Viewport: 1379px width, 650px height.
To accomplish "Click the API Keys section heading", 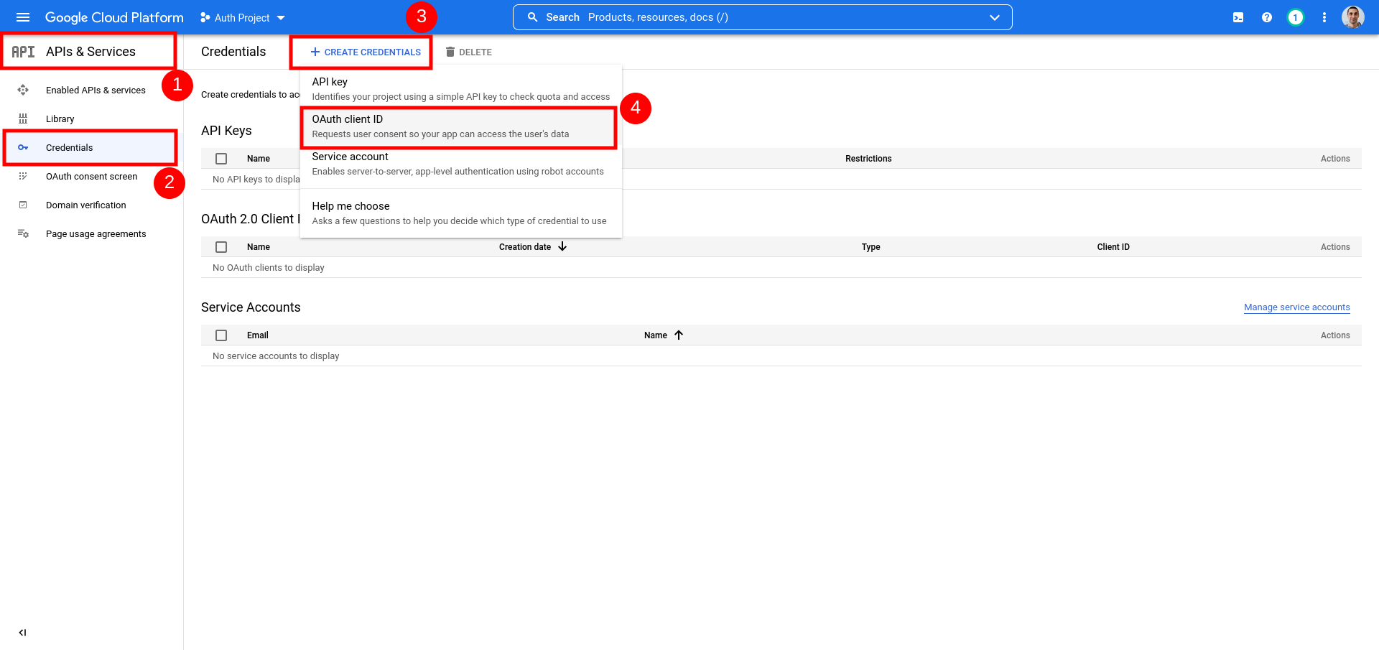I will (x=226, y=131).
